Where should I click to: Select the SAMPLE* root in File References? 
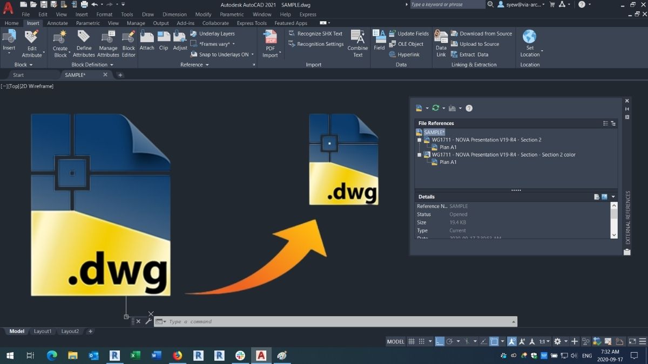(434, 132)
